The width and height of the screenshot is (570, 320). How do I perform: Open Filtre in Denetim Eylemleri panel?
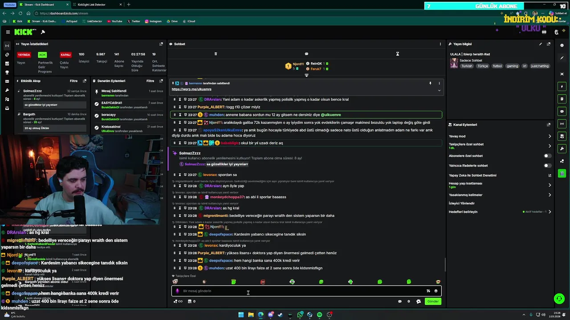coord(151,81)
